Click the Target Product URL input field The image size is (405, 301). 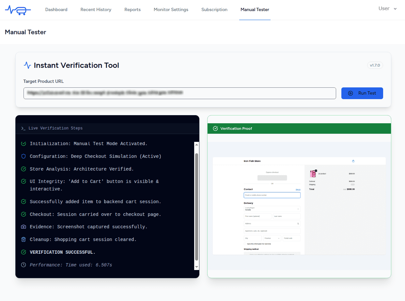pyautogui.click(x=179, y=93)
